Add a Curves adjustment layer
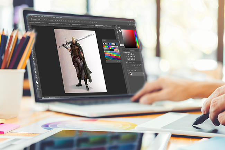 pyautogui.click(x=130, y=54)
